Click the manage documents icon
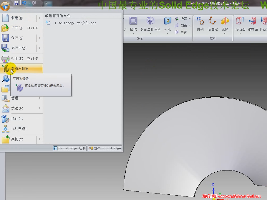 coord(5,99)
